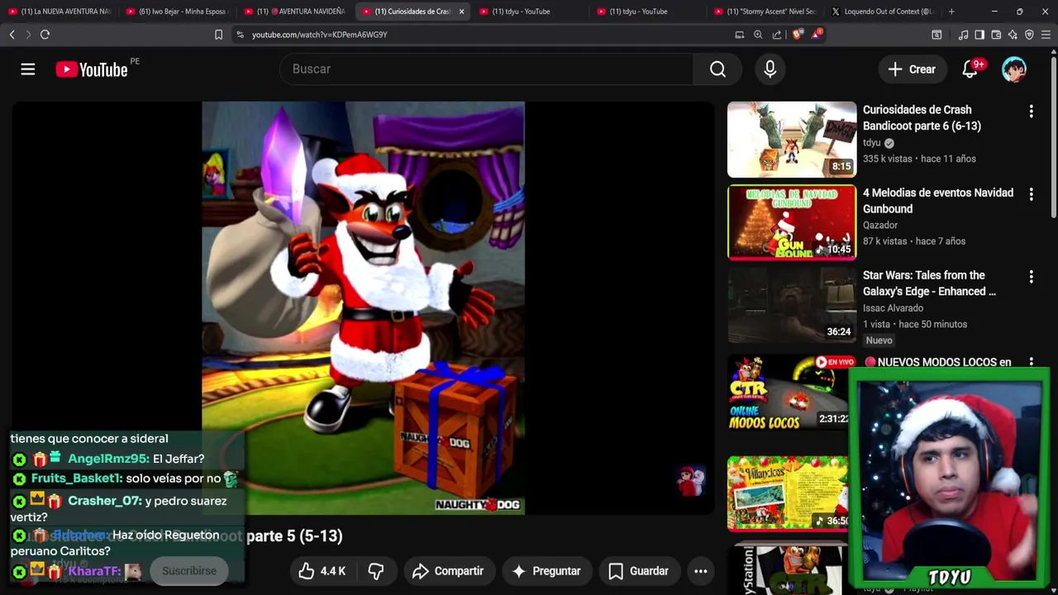Open the tab search icon
The width and height of the screenshot is (1058, 595).
click(936, 35)
